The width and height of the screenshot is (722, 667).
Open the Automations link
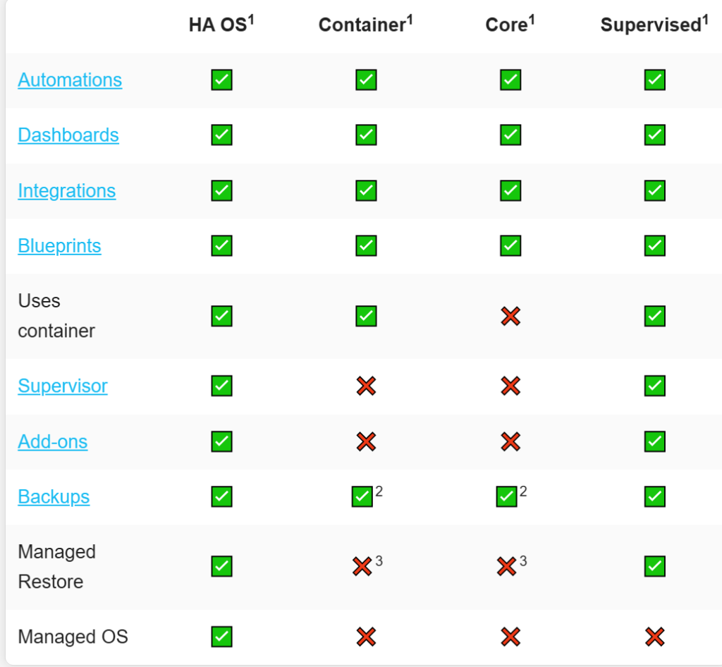[70, 80]
